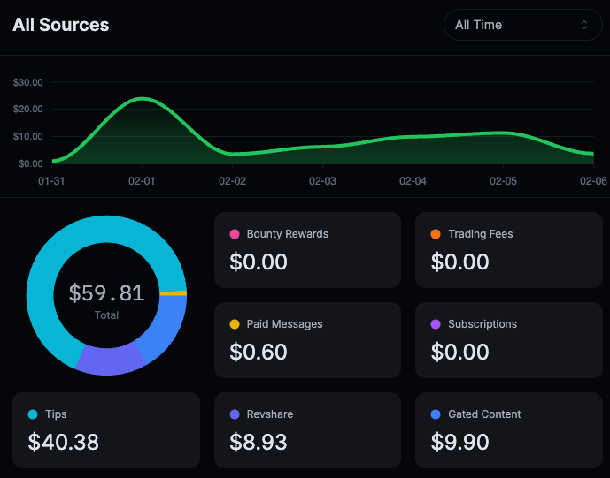The width and height of the screenshot is (610, 478).
Task: Select the Subscriptions label
Action: 483,324
